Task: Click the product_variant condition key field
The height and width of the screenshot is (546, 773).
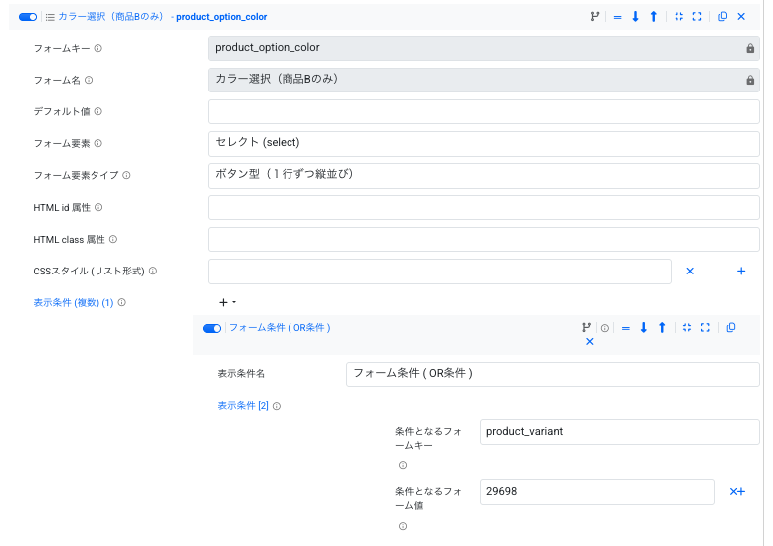Action: tap(619, 432)
